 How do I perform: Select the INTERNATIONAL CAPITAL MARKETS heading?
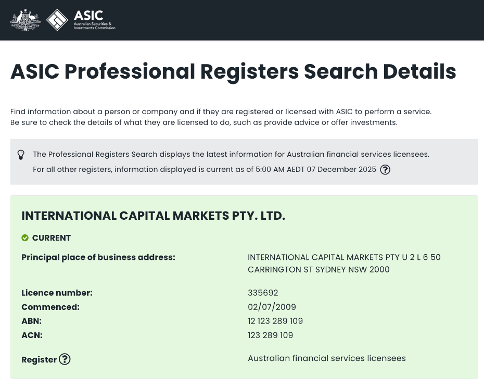(x=153, y=215)
